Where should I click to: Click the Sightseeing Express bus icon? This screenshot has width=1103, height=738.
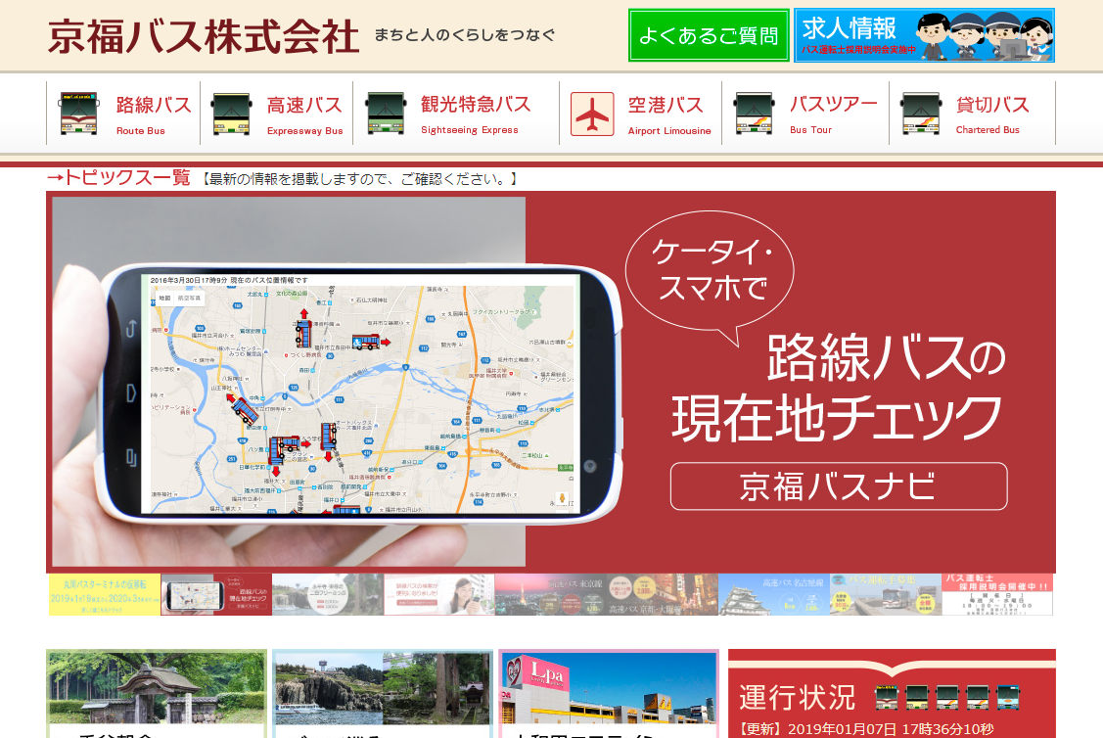(x=386, y=113)
